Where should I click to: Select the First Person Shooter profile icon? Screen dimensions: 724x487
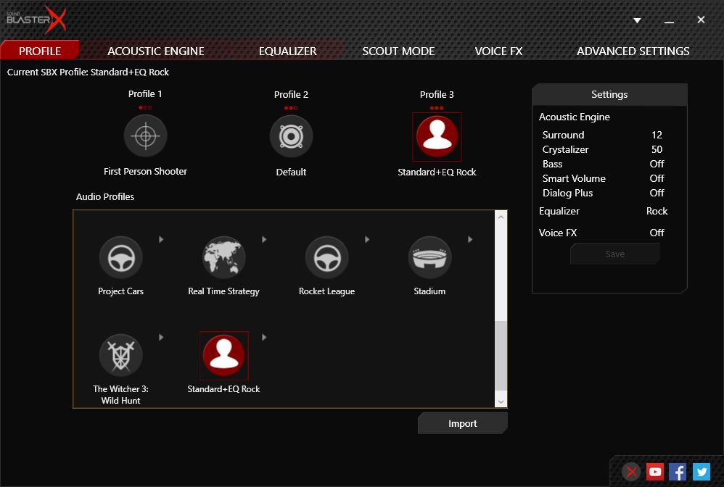pyautogui.click(x=145, y=136)
